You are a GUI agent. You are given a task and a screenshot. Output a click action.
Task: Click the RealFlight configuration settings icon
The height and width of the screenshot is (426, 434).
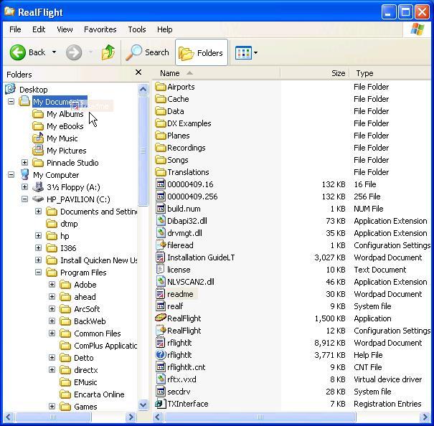coord(161,330)
